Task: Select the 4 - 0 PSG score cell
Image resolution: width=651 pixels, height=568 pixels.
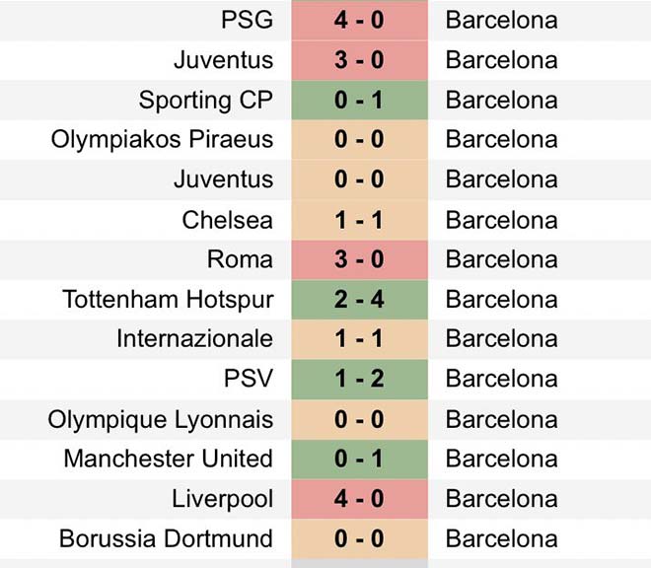Action: tap(359, 20)
